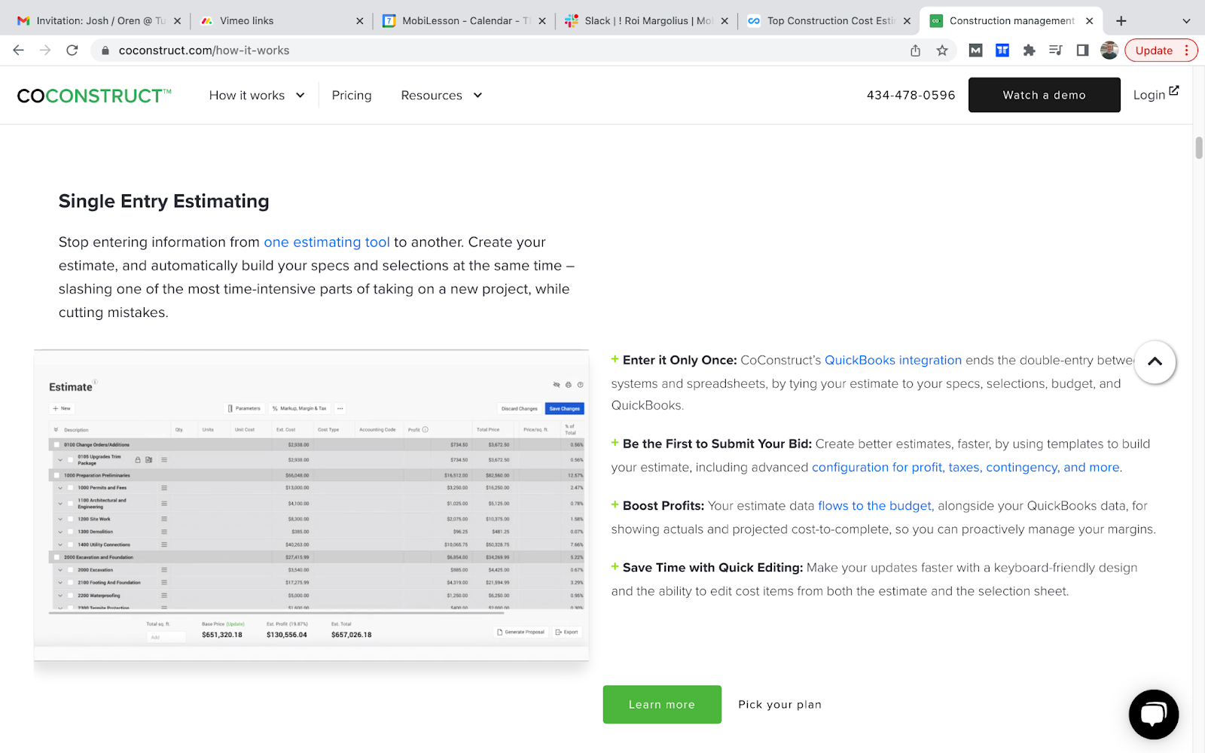Click the CoConstruct logo

[x=94, y=96]
